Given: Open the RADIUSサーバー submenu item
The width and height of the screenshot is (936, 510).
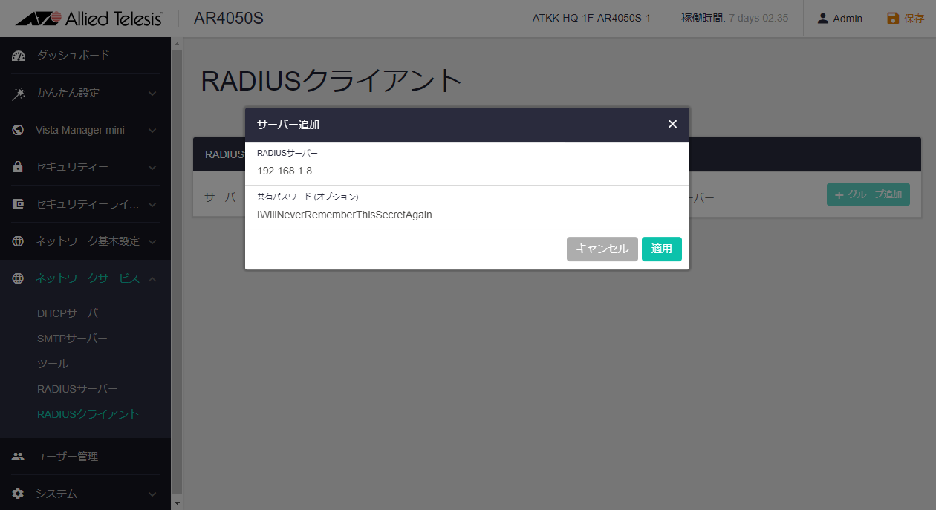Looking at the screenshot, I should (77, 389).
